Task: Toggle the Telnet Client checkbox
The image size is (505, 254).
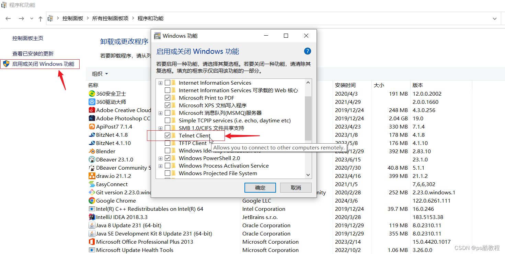Action: (x=168, y=135)
